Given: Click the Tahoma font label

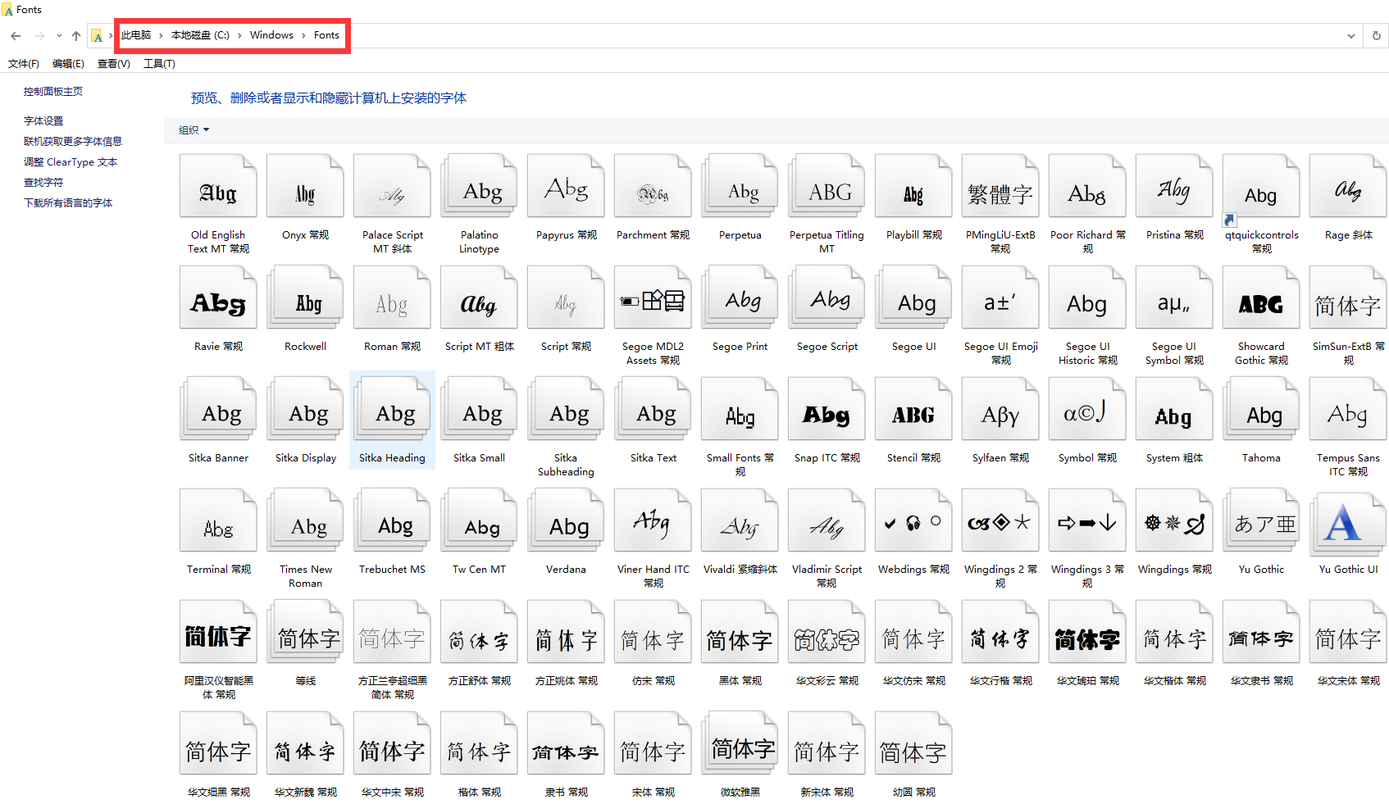Looking at the screenshot, I should coord(1261,458).
